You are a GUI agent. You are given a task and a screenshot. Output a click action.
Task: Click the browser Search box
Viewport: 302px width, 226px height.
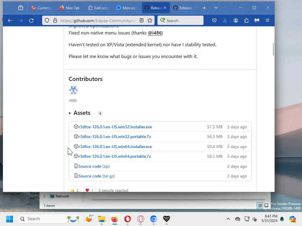[x=180, y=20]
